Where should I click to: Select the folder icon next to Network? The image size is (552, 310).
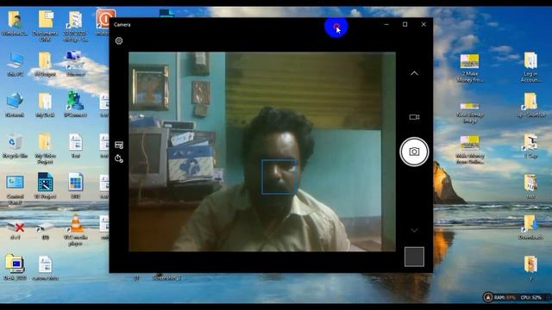pos(45,105)
